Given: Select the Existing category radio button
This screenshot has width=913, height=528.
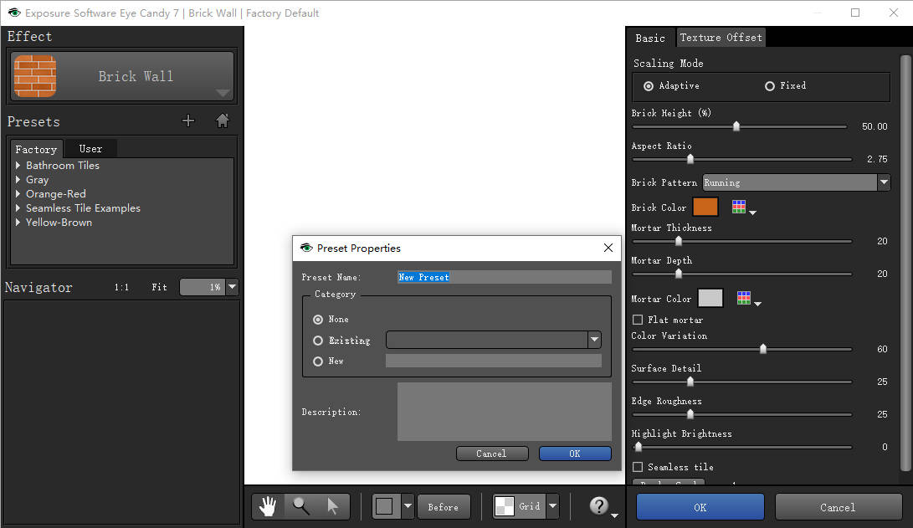Looking at the screenshot, I should click(x=318, y=341).
